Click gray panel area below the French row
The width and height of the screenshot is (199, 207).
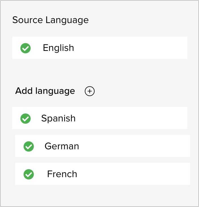[x=99, y=196]
